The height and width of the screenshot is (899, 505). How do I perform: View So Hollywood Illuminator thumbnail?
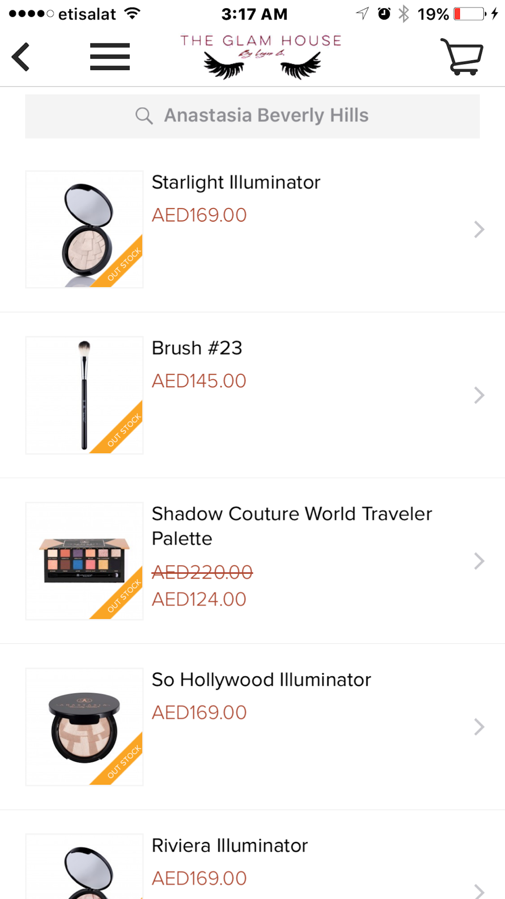pyautogui.click(x=84, y=727)
